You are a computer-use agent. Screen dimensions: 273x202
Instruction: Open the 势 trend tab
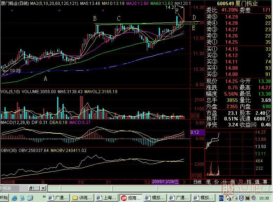pyautogui.click(x=241, y=182)
